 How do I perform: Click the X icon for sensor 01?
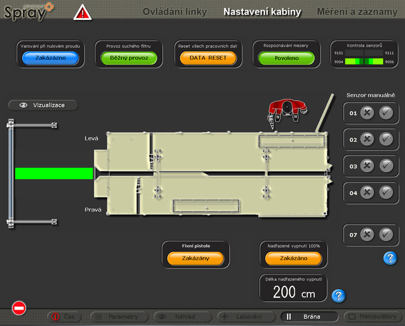pos(367,114)
